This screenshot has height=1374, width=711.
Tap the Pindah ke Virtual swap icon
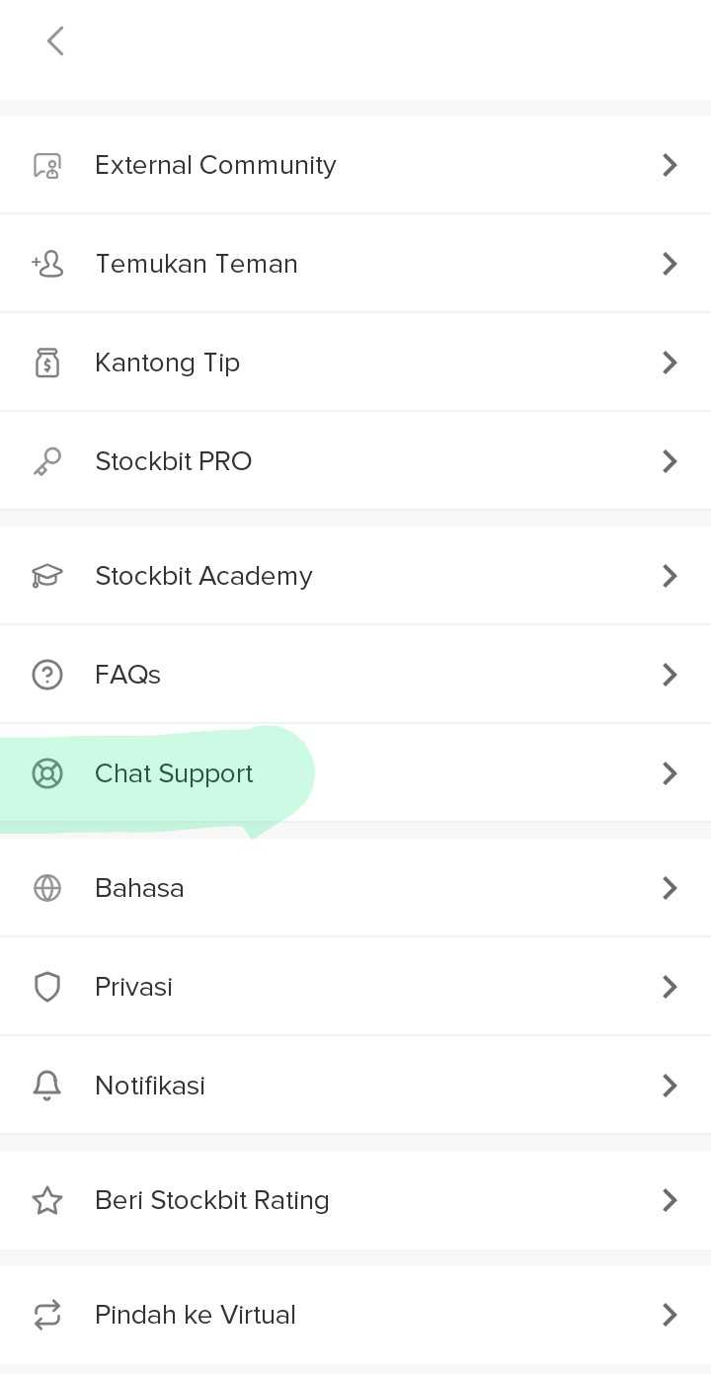point(47,1315)
